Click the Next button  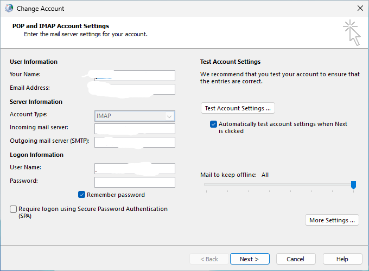point(250,259)
